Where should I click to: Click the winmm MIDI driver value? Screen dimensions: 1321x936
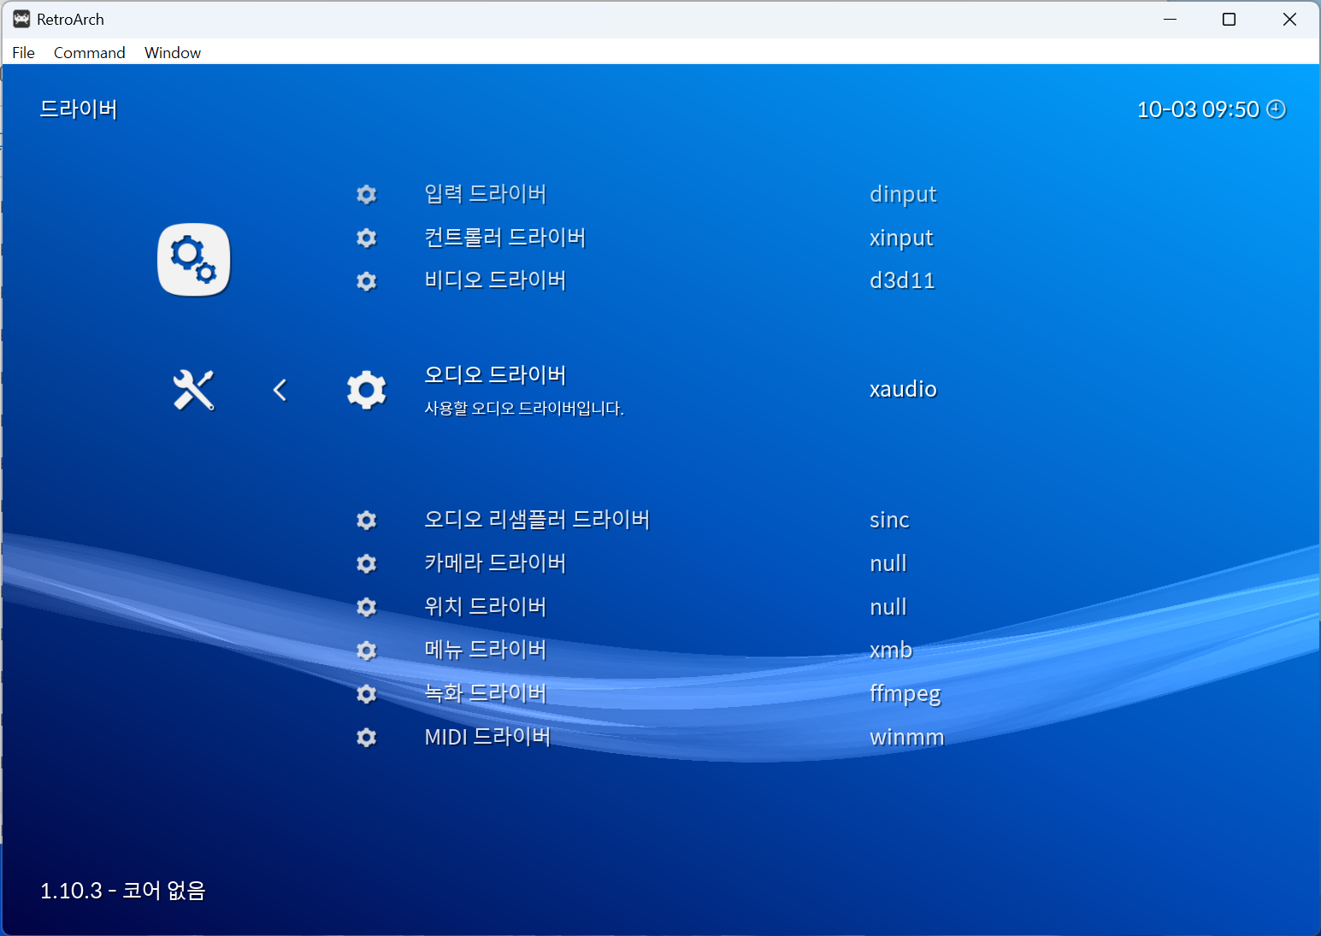906,738
